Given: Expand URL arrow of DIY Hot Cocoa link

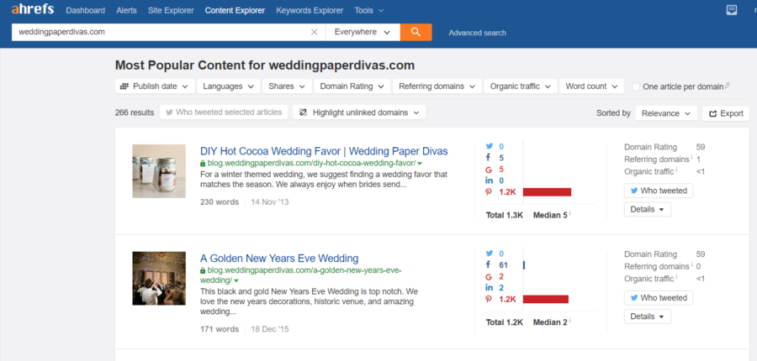Looking at the screenshot, I should pyautogui.click(x=420, y=164).
